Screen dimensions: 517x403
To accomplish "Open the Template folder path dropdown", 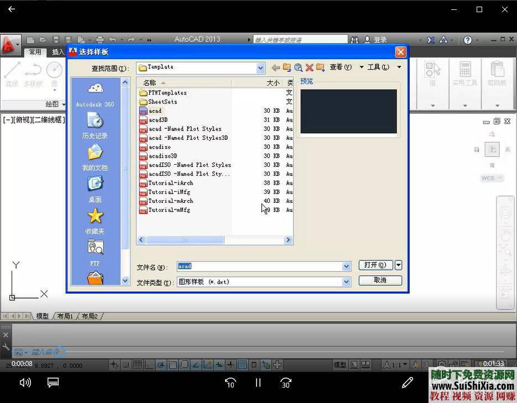I will 259,67.
